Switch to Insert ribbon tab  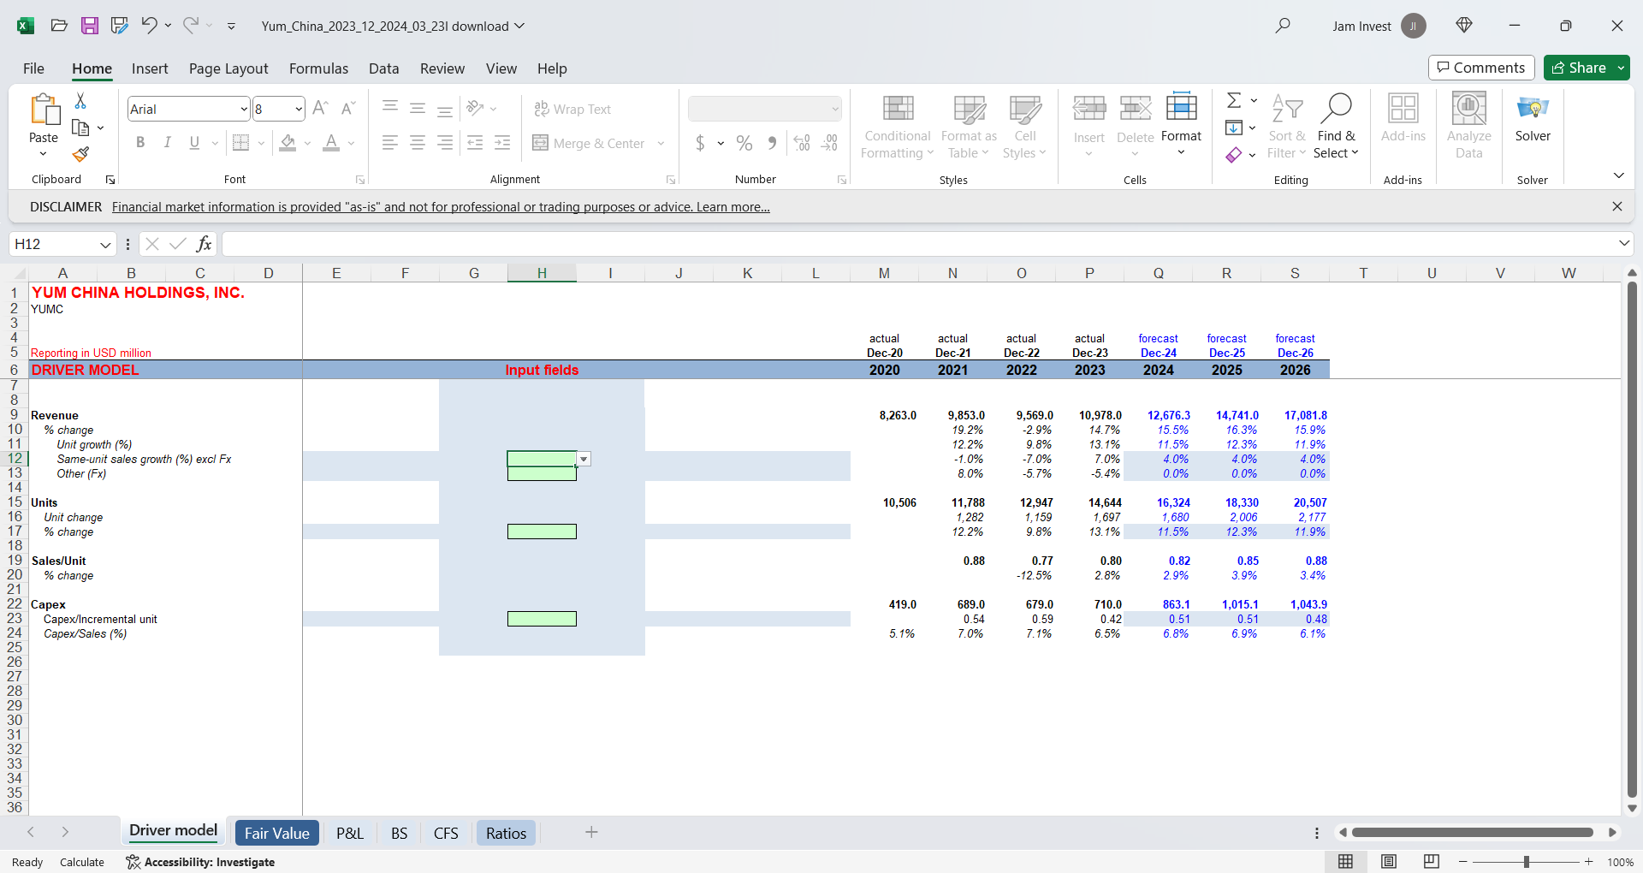150,68
